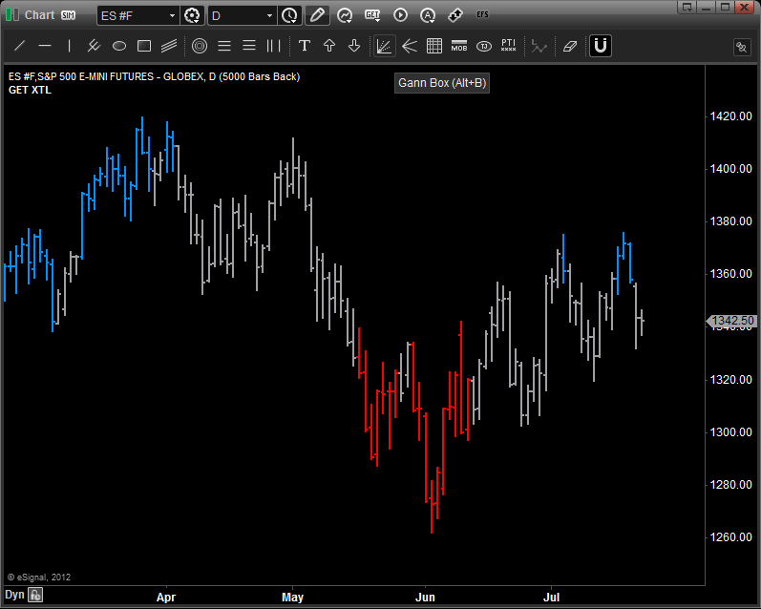Toggle the magnet snap mode
This screenshot has width=761, height=609.
pos(600,46)
